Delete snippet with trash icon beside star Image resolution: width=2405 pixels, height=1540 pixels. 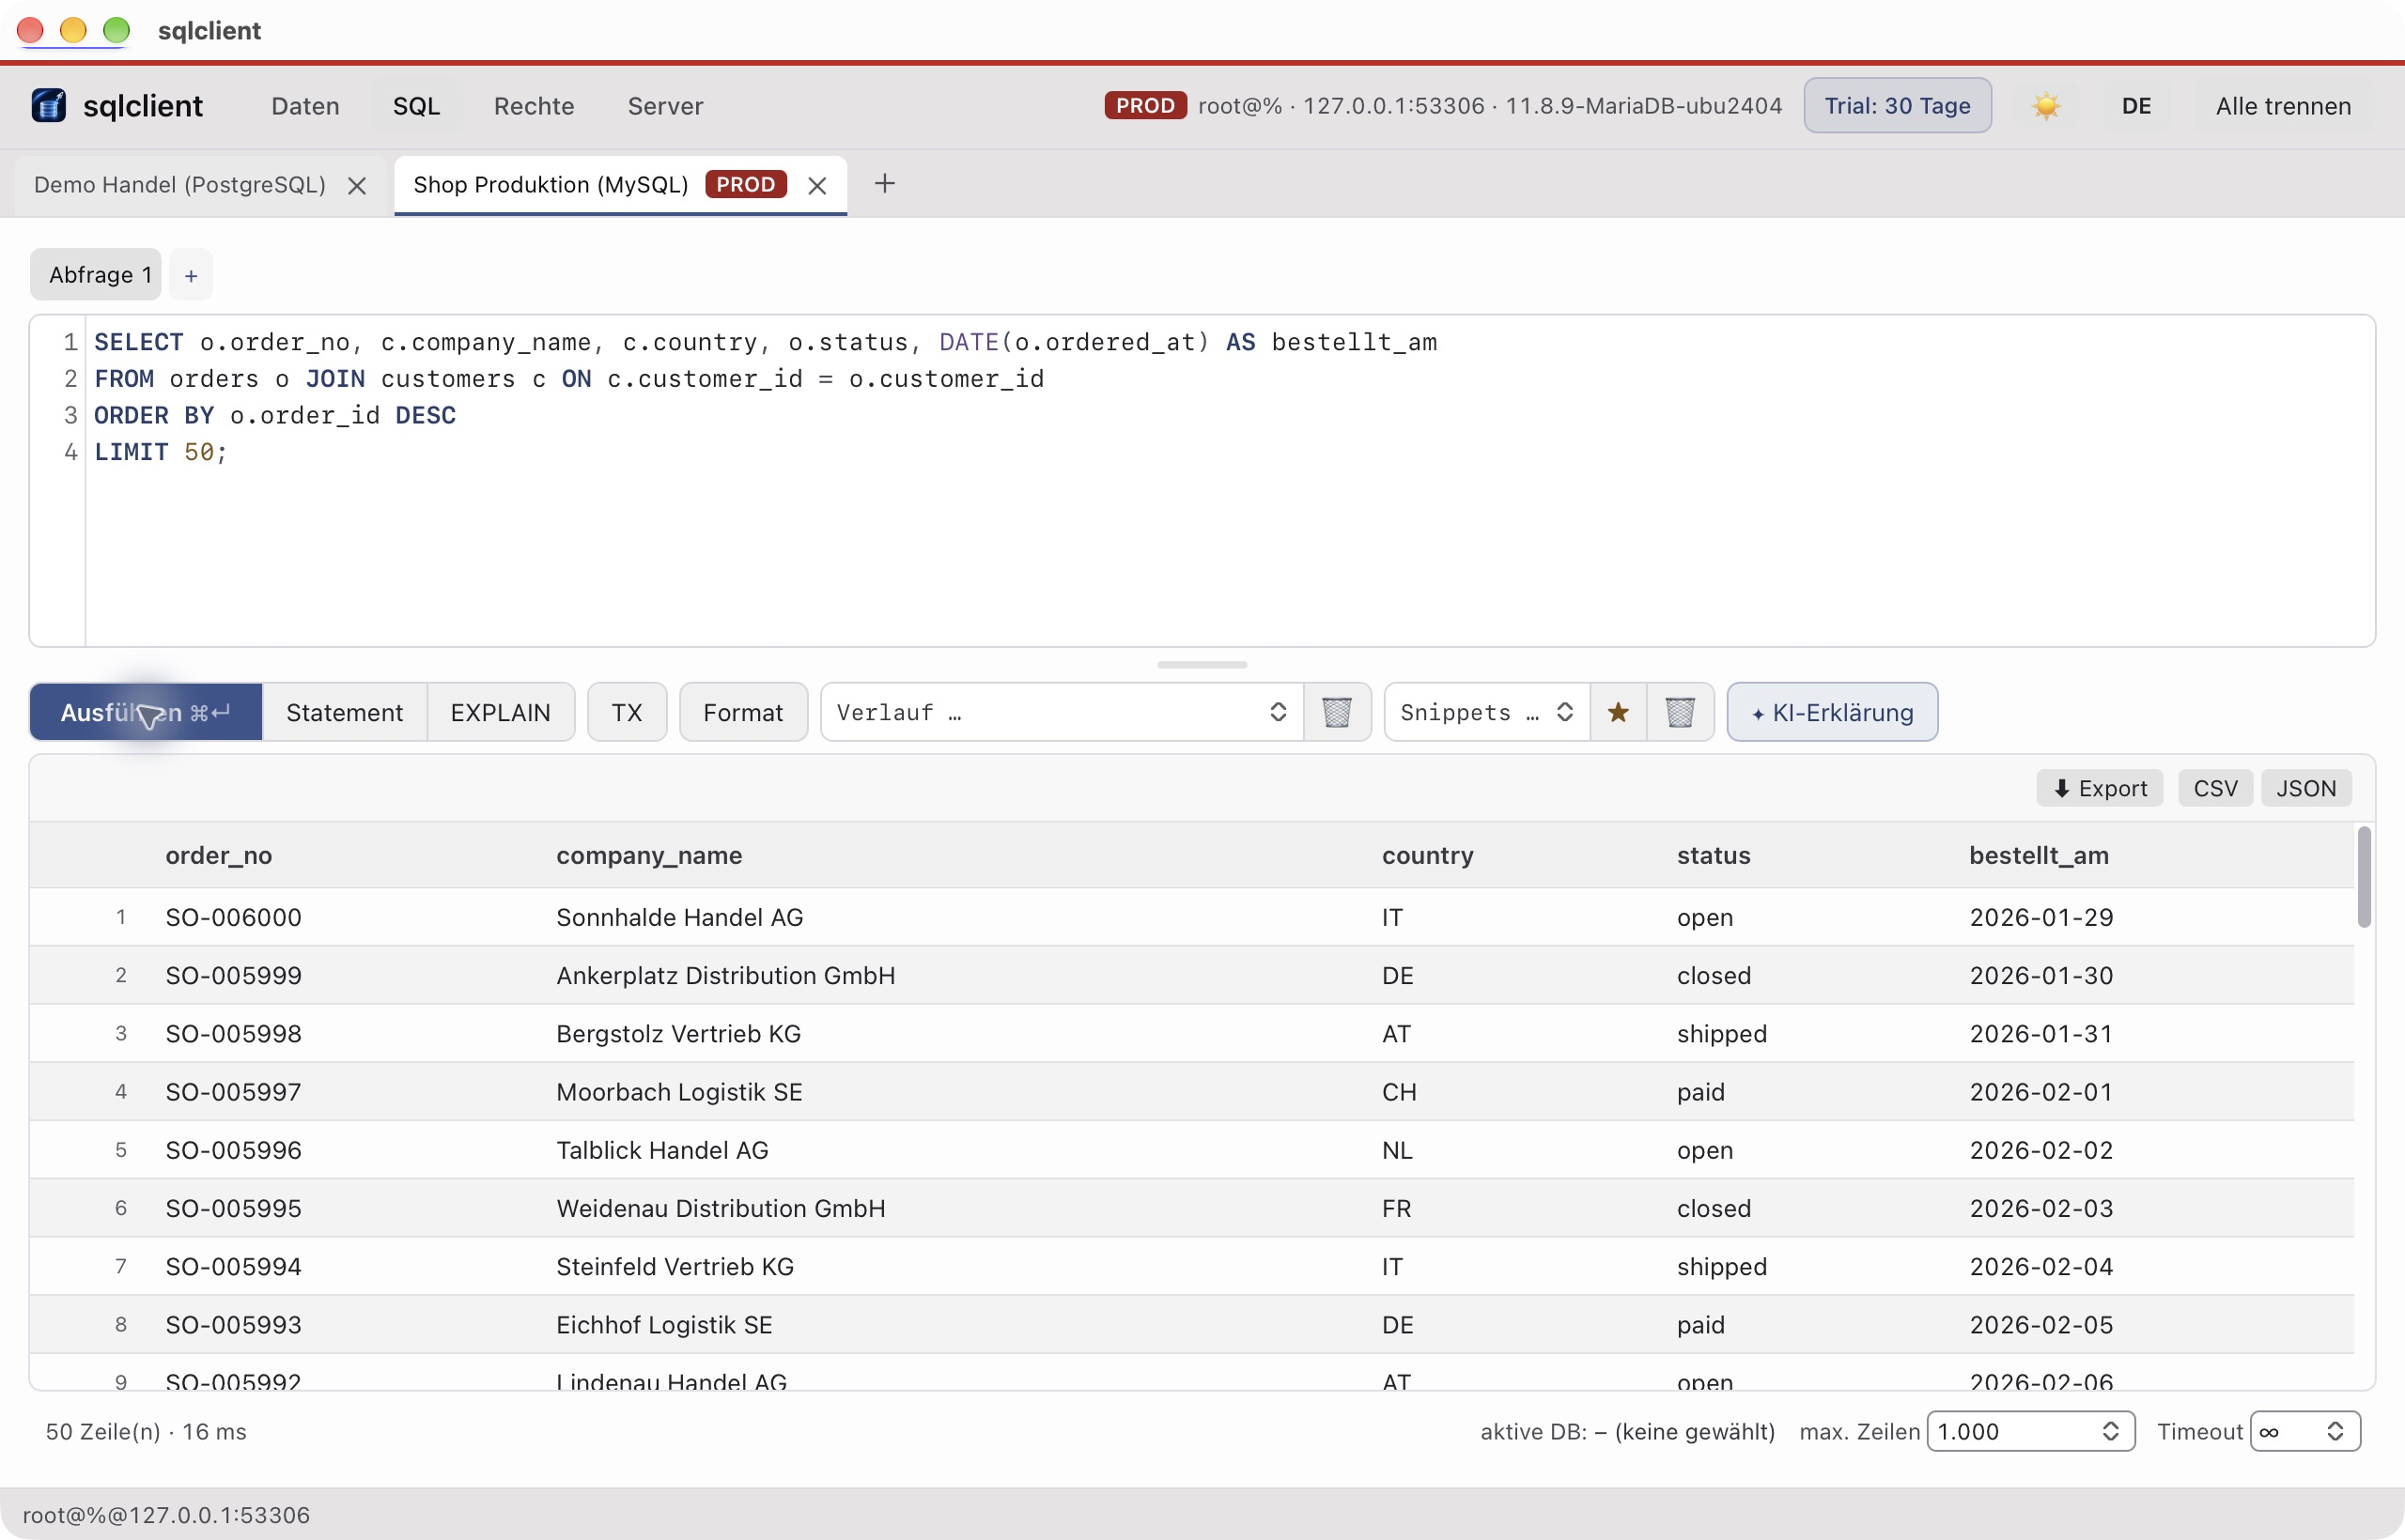(1680, 712)
